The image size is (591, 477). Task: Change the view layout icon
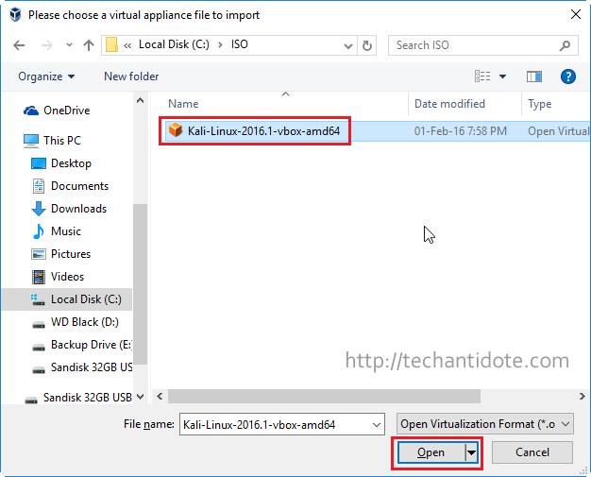[482, 77]
